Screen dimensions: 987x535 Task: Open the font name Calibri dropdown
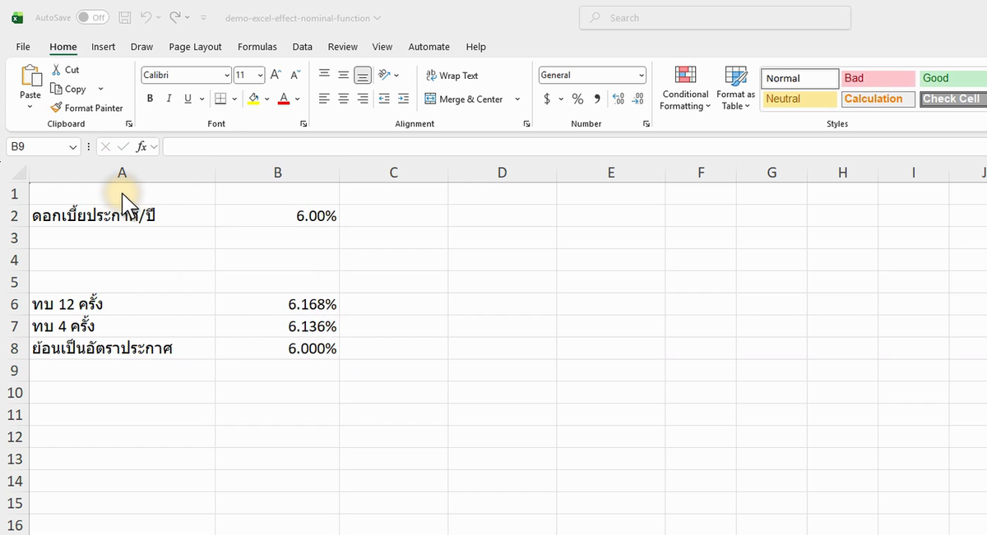[227, 76]
